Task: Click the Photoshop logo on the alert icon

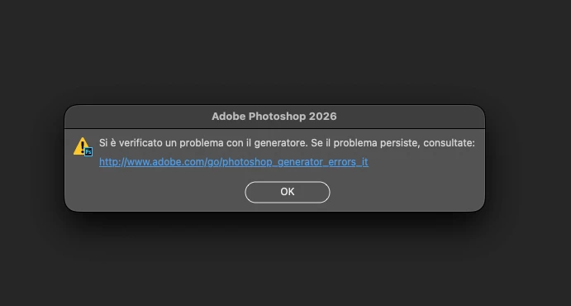Action: (88, 152)
